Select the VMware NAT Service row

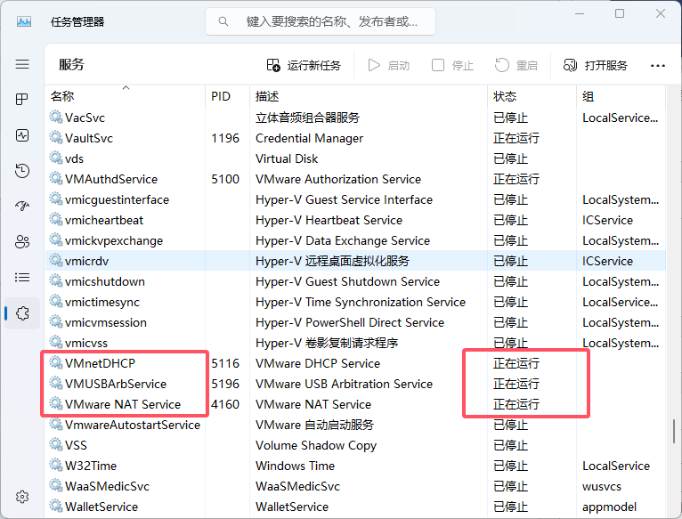pos(355,404)
